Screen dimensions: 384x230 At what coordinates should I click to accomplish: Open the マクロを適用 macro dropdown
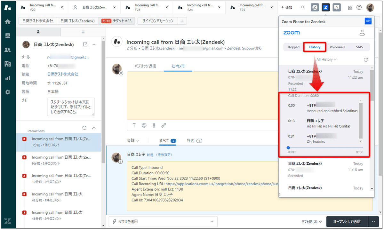(163, 222)
